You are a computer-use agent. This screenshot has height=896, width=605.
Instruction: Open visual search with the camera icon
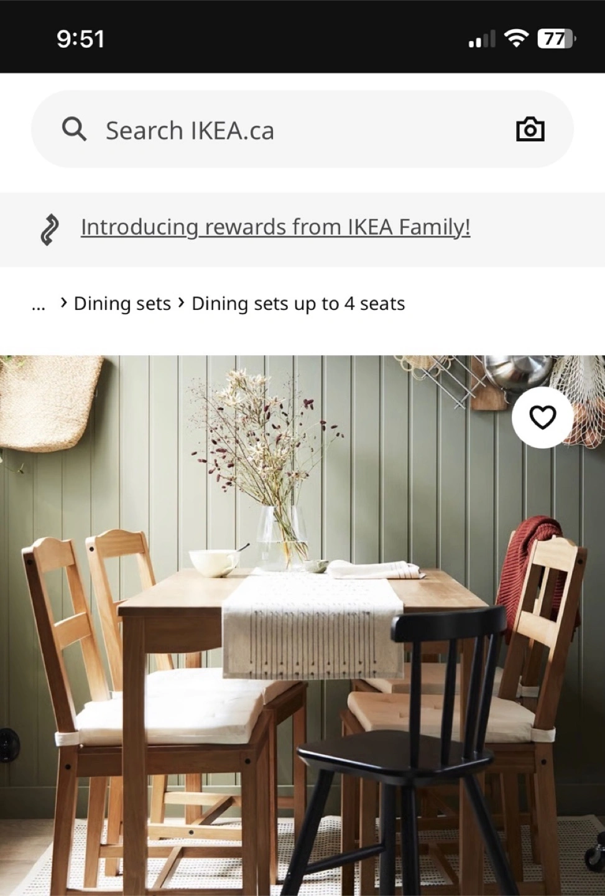tap(530, 129)
